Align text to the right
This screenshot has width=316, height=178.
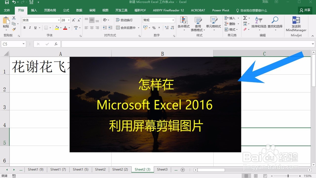[x=97, y=28]
